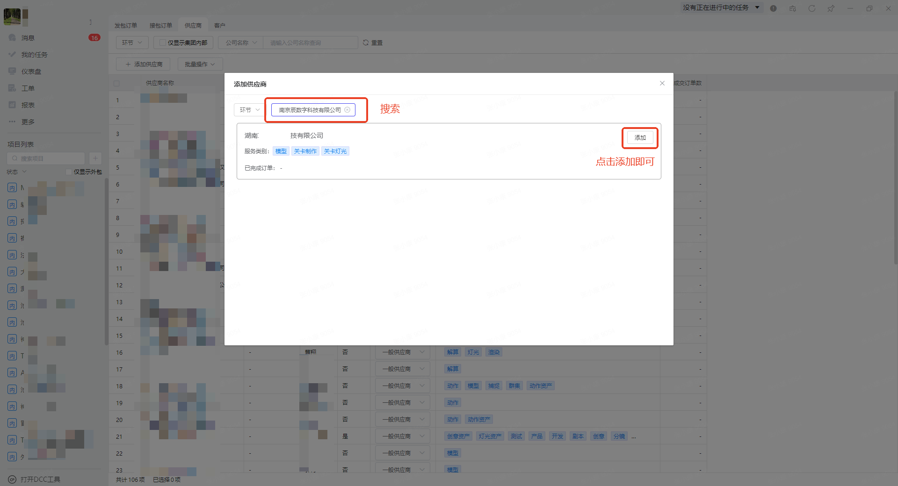Image resolution: width=898 pixels, height=486 pixels.
Task: Click the red 16 unread badge
Action: coord(94,38)
